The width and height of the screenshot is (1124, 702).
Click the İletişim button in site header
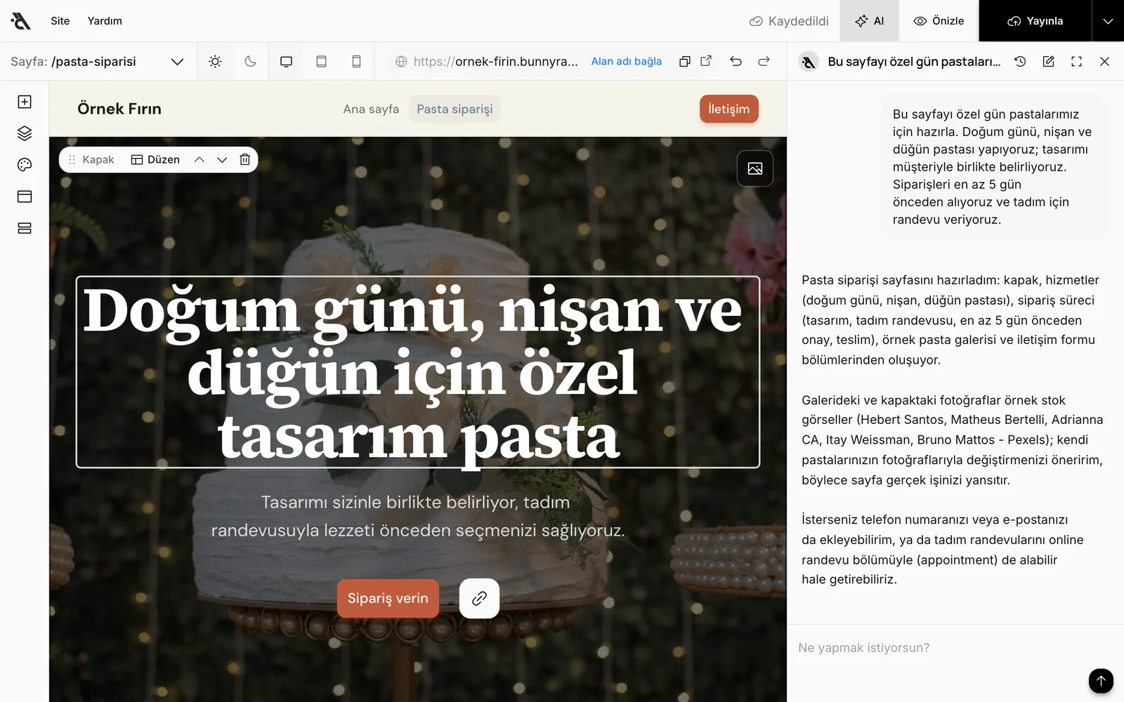pyautogui.click(x=729, y=109)
